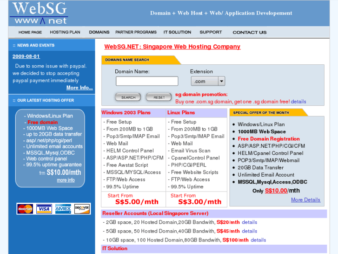Click 'Free Awstat Script' Windows plan item
This screenshot has height=254, width=338.
[127, 165]
